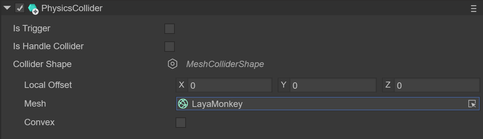
Task: Click the Y axis label of Local Offset
Action: click(x=284, y=85)
